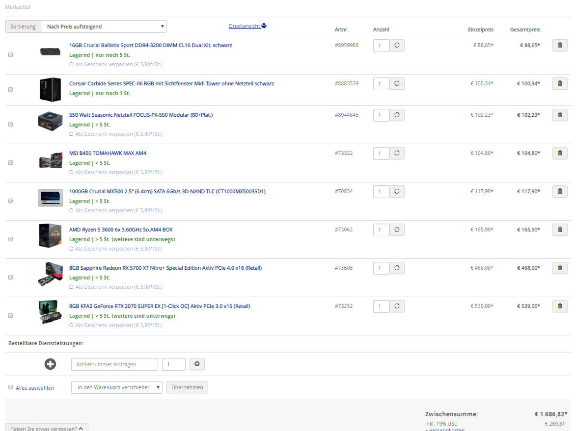The height and width of the screenshot is (431, 576).
Task: Remove Crucial MX500 SSD via trash icon
Action: pyautogui.click(x=560, y=191)
